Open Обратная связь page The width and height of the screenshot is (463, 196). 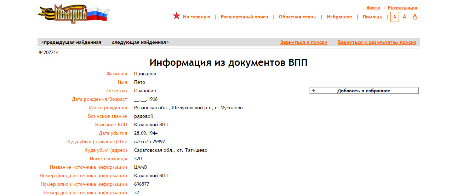point(297,17)
